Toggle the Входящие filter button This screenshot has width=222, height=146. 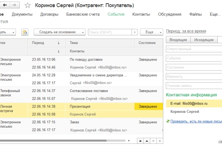click(x=178, y=40)
